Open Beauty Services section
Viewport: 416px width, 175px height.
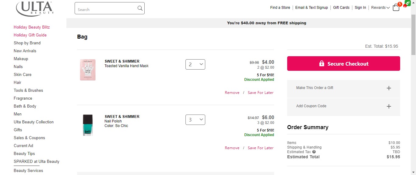pyautogui.click(x=28, y=170)
